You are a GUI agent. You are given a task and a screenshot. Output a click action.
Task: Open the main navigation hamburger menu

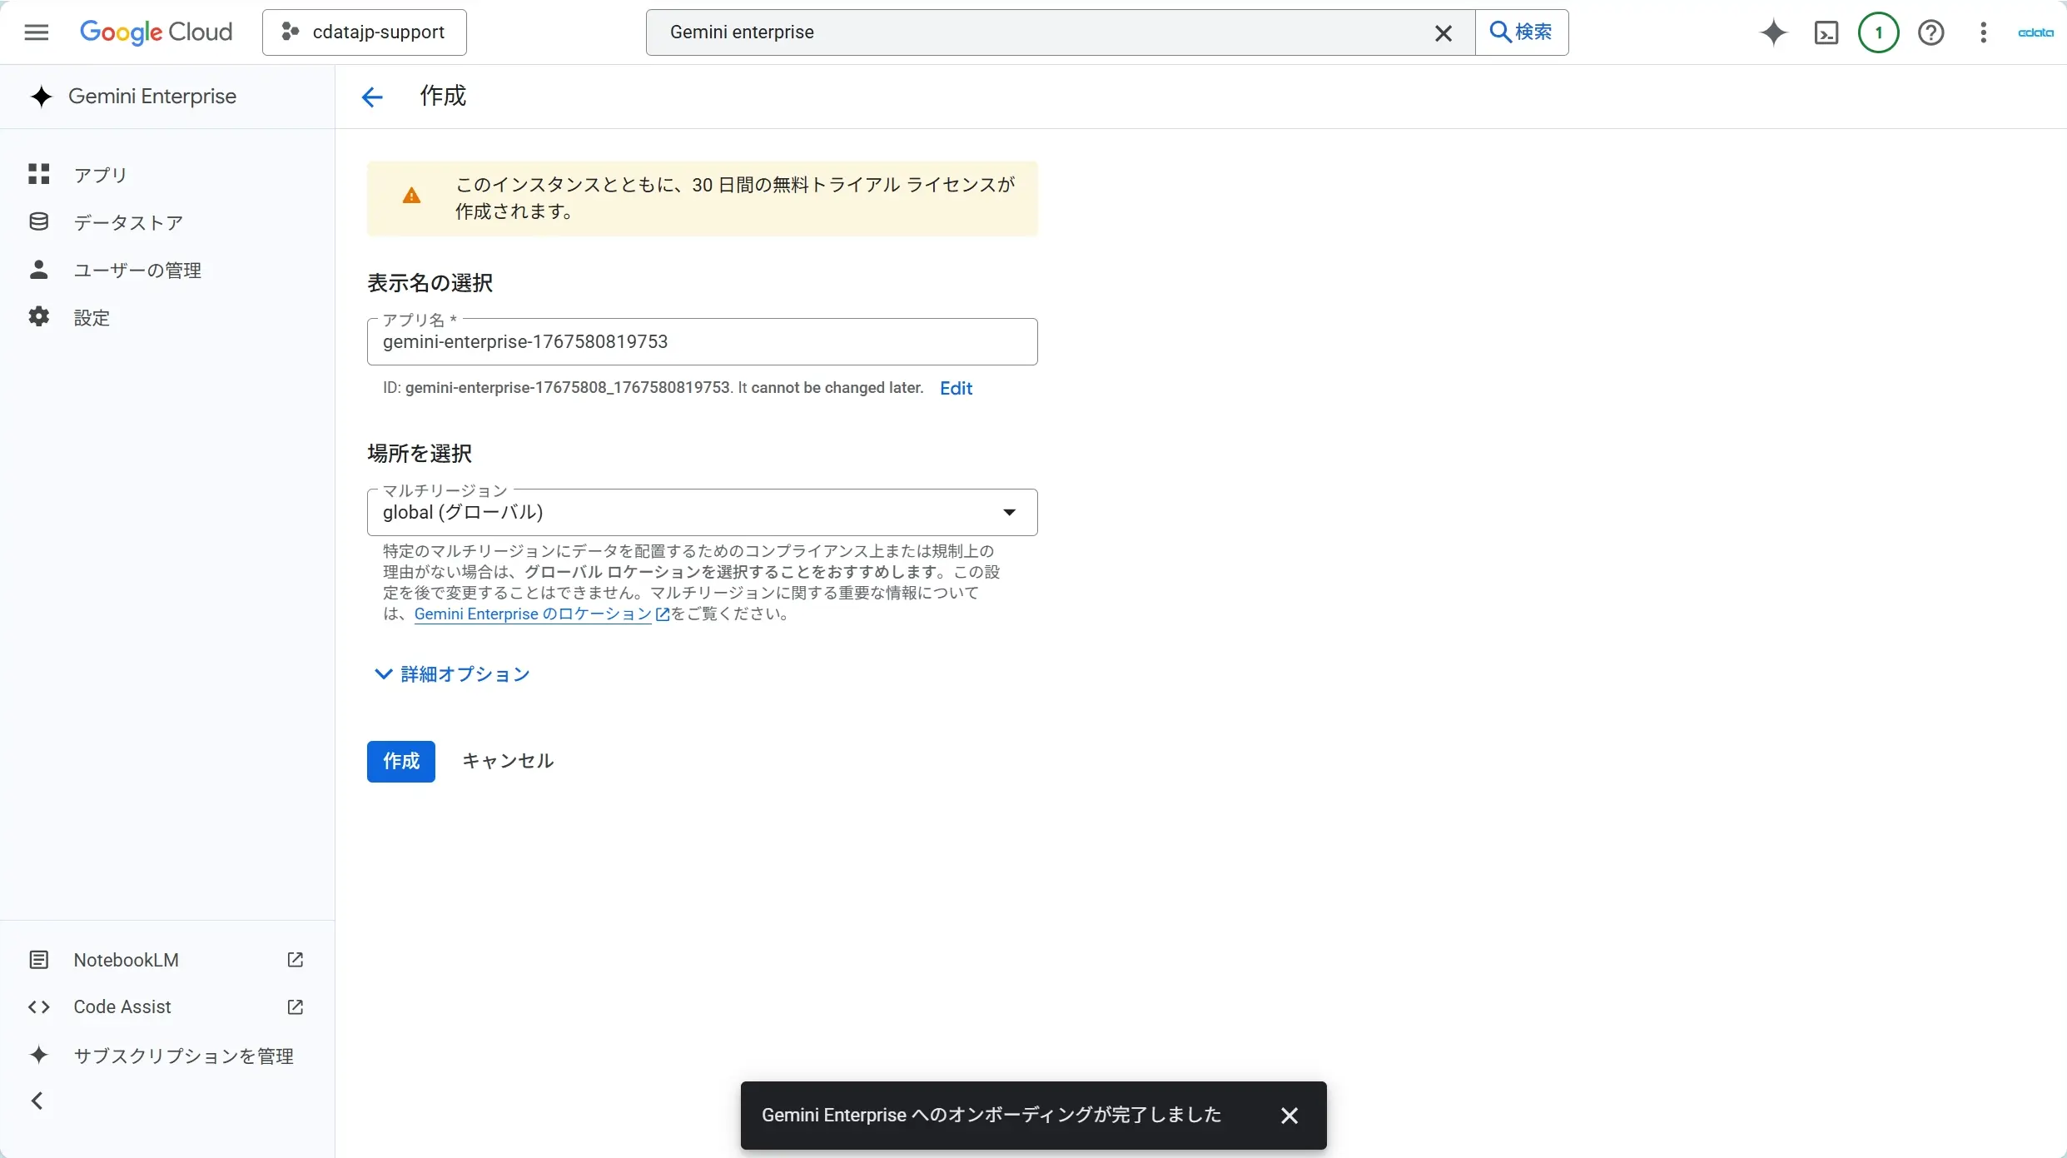pyautogui.click(x=36, y=32)
